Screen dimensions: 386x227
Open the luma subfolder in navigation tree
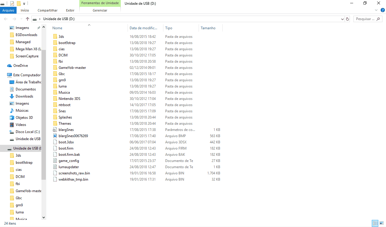20,212
